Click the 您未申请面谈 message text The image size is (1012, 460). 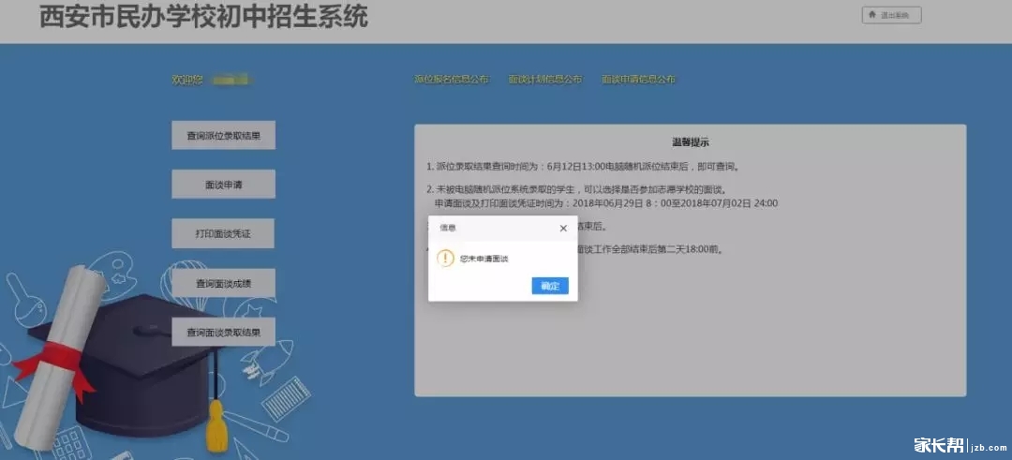484,259
